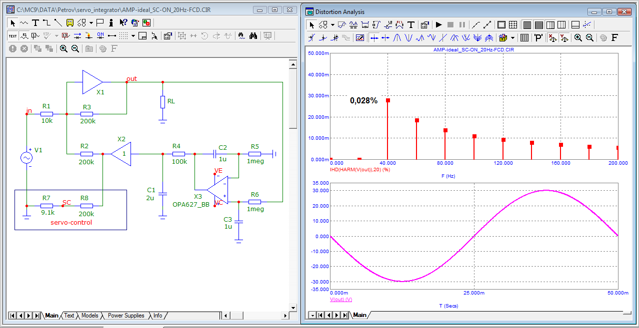Switch to Power Supplies page tab
Image resolution: width=639 pixels, height=328 pixels.
pyautogui.click(x=126, y=316)
